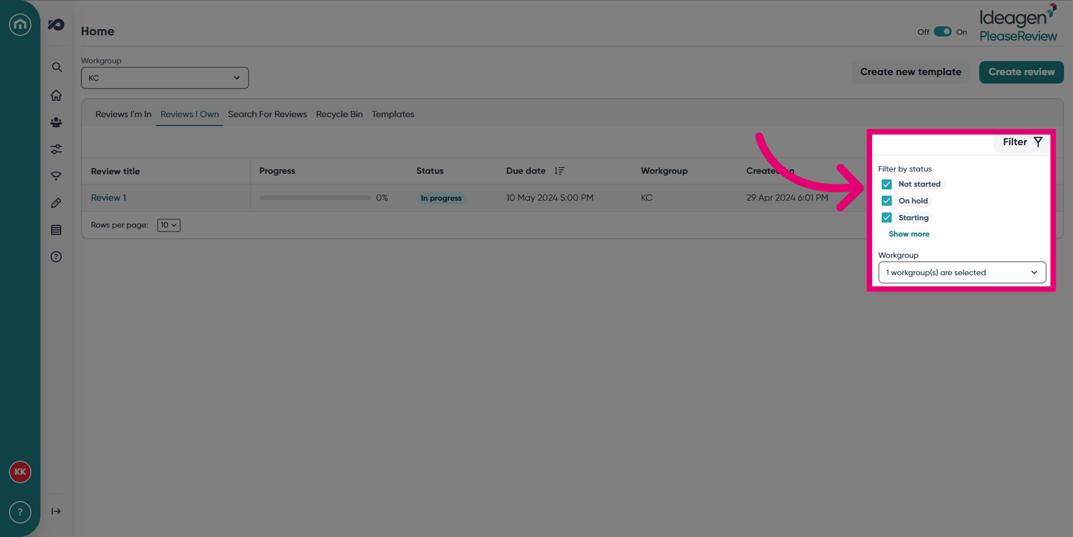Open the bottom-left help circle icon
1073x537 pixels.
pos(20,512)
